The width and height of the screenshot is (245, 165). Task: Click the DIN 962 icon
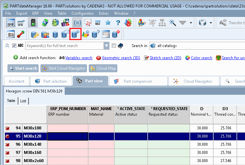tap(98, 23)
